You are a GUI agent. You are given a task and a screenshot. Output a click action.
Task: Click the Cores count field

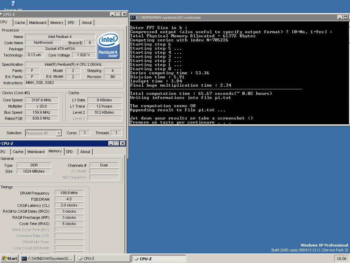(85, 133)
